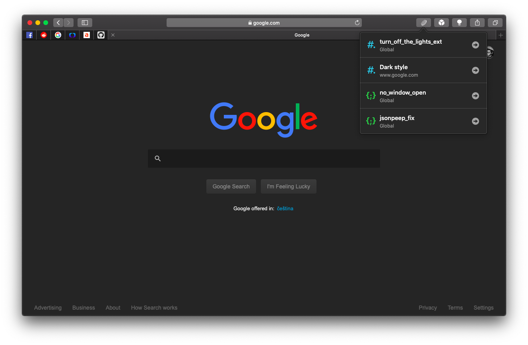
Task: Open the cube extension toolbar button
Action: (x=441, y=23)
